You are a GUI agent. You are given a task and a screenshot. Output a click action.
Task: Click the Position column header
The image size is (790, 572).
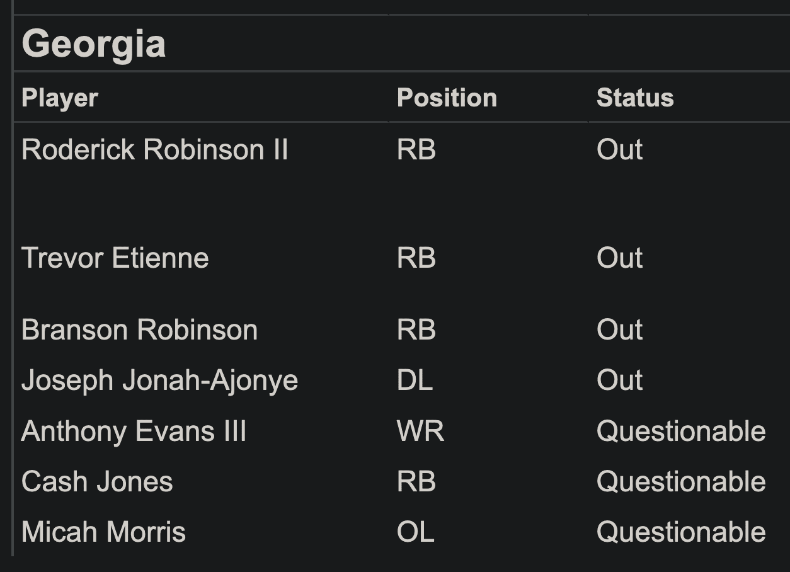pos(447,98)
